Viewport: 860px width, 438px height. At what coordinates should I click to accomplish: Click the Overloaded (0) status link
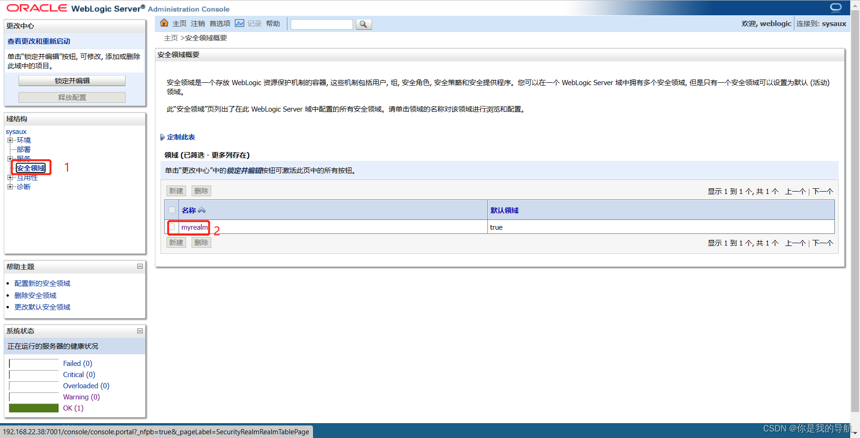coord(86,386)
